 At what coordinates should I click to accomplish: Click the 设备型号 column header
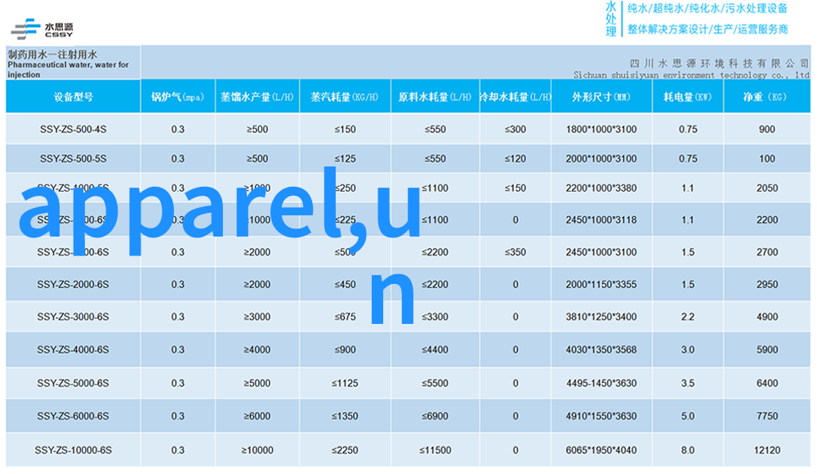coord(74,97)
